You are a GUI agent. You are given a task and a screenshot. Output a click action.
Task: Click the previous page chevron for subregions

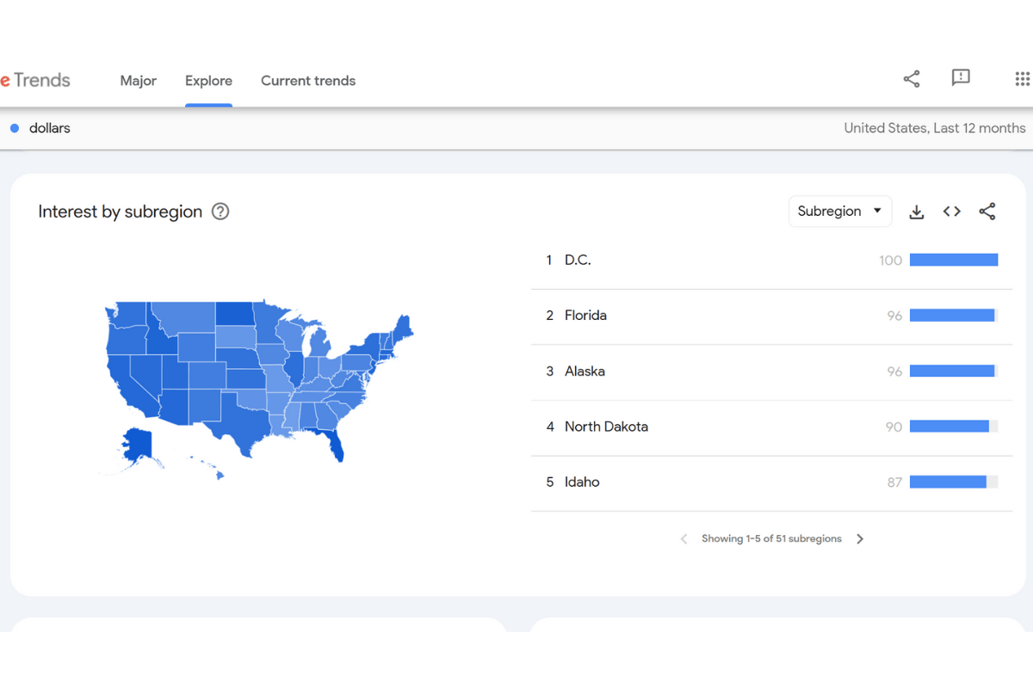683,538
